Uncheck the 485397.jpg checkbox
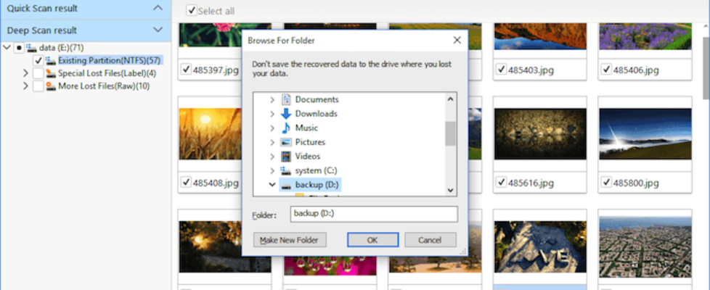 pyautogui.click(x=186, y=70)
